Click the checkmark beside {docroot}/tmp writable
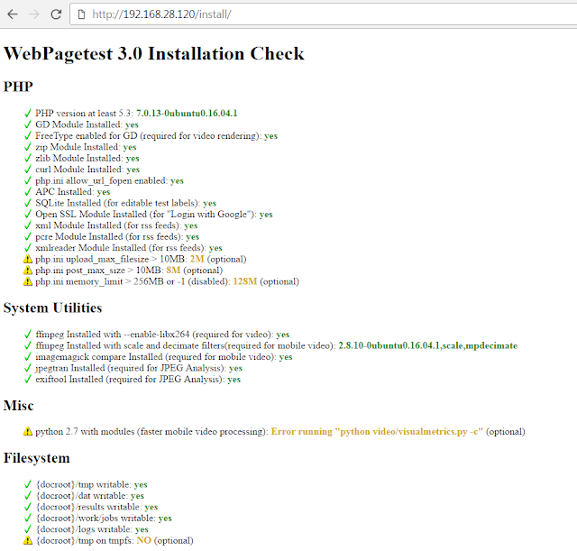This screenshot has width=577, height=551. click(x=28, y=484)
